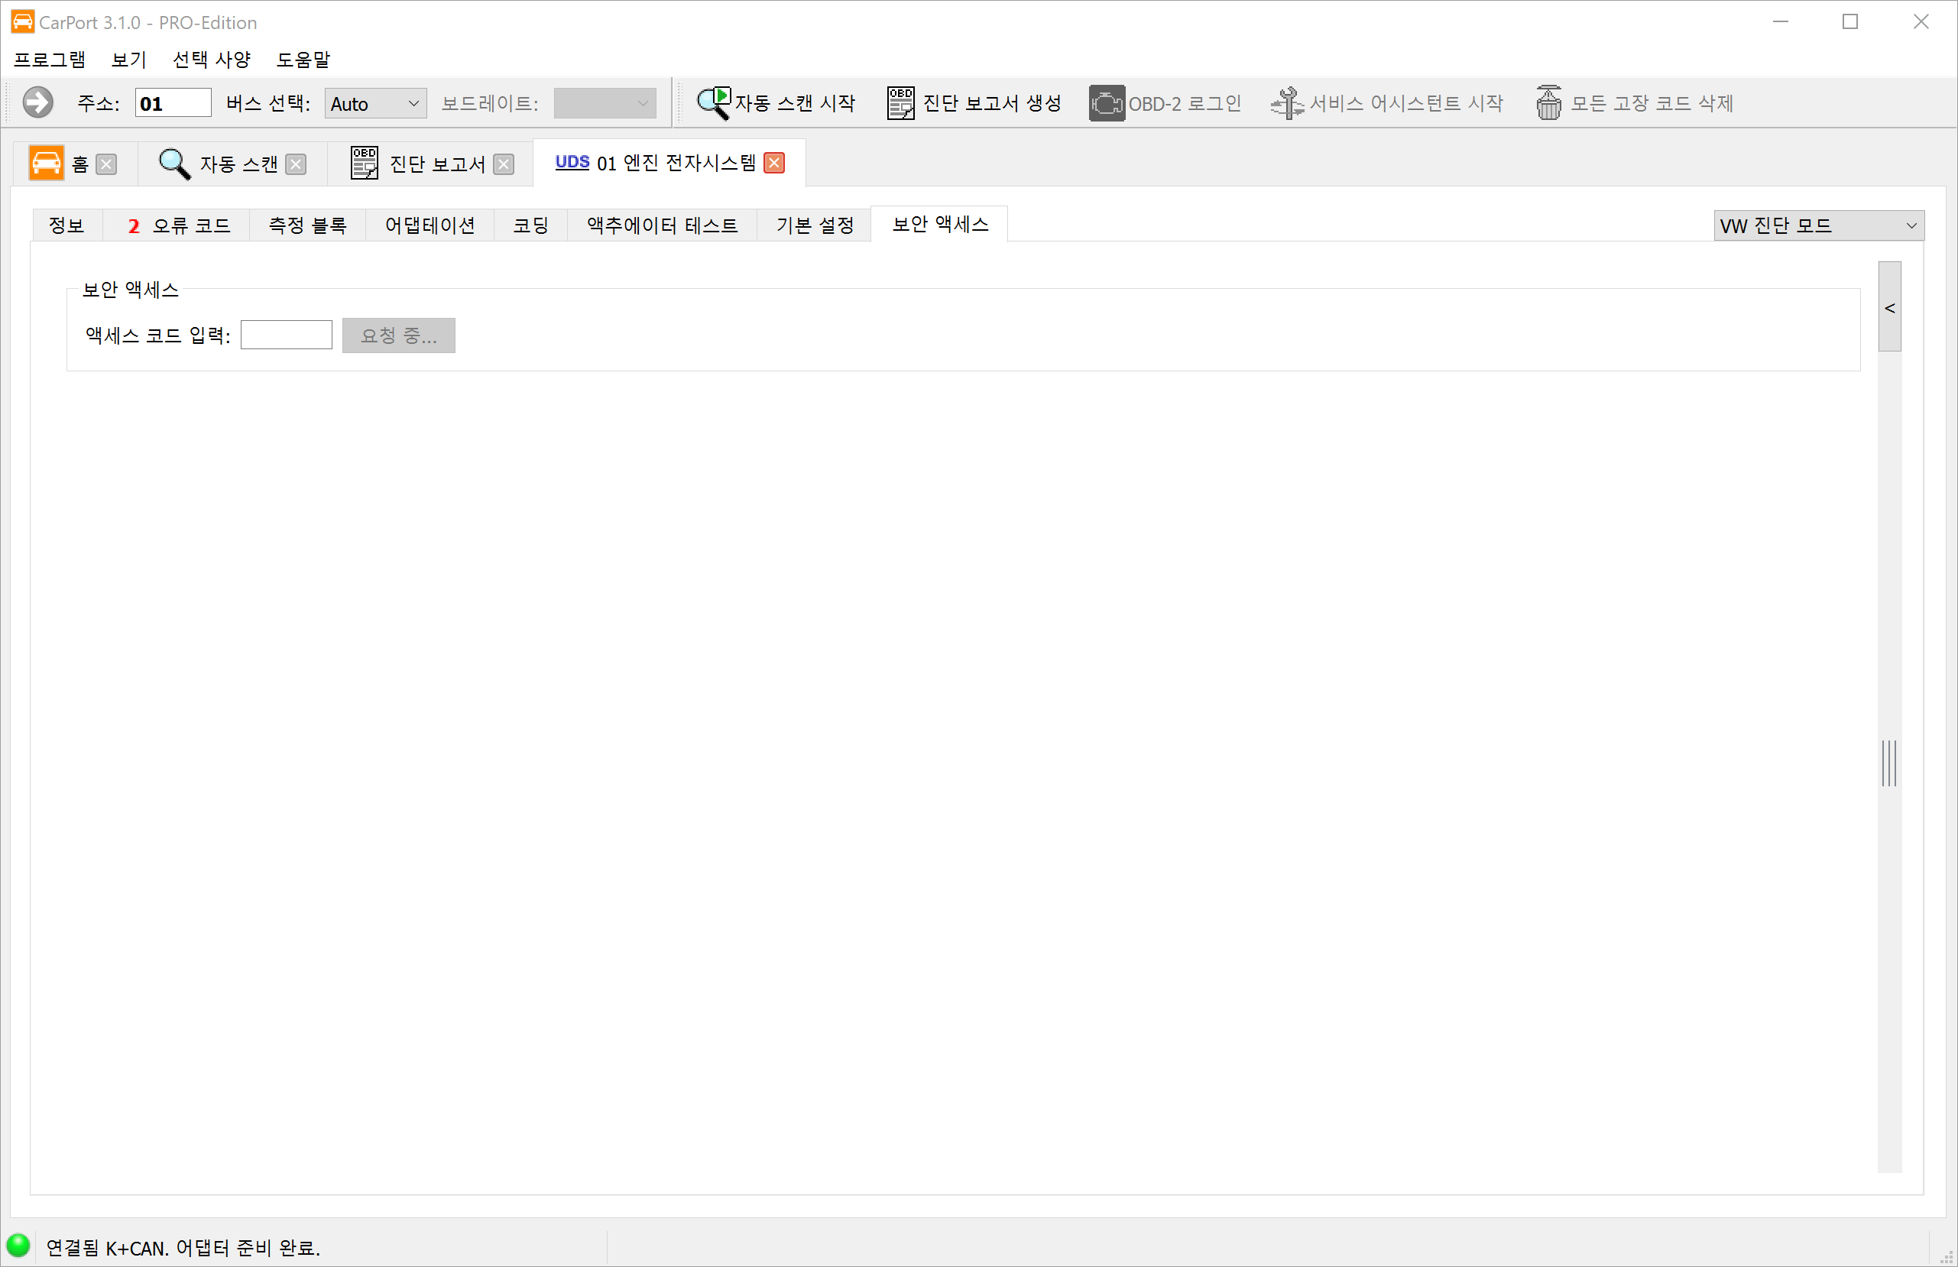Open the 측정 블록 tab
The width and height of the screenshot is (1958, 1267).
tap(308, 225)
